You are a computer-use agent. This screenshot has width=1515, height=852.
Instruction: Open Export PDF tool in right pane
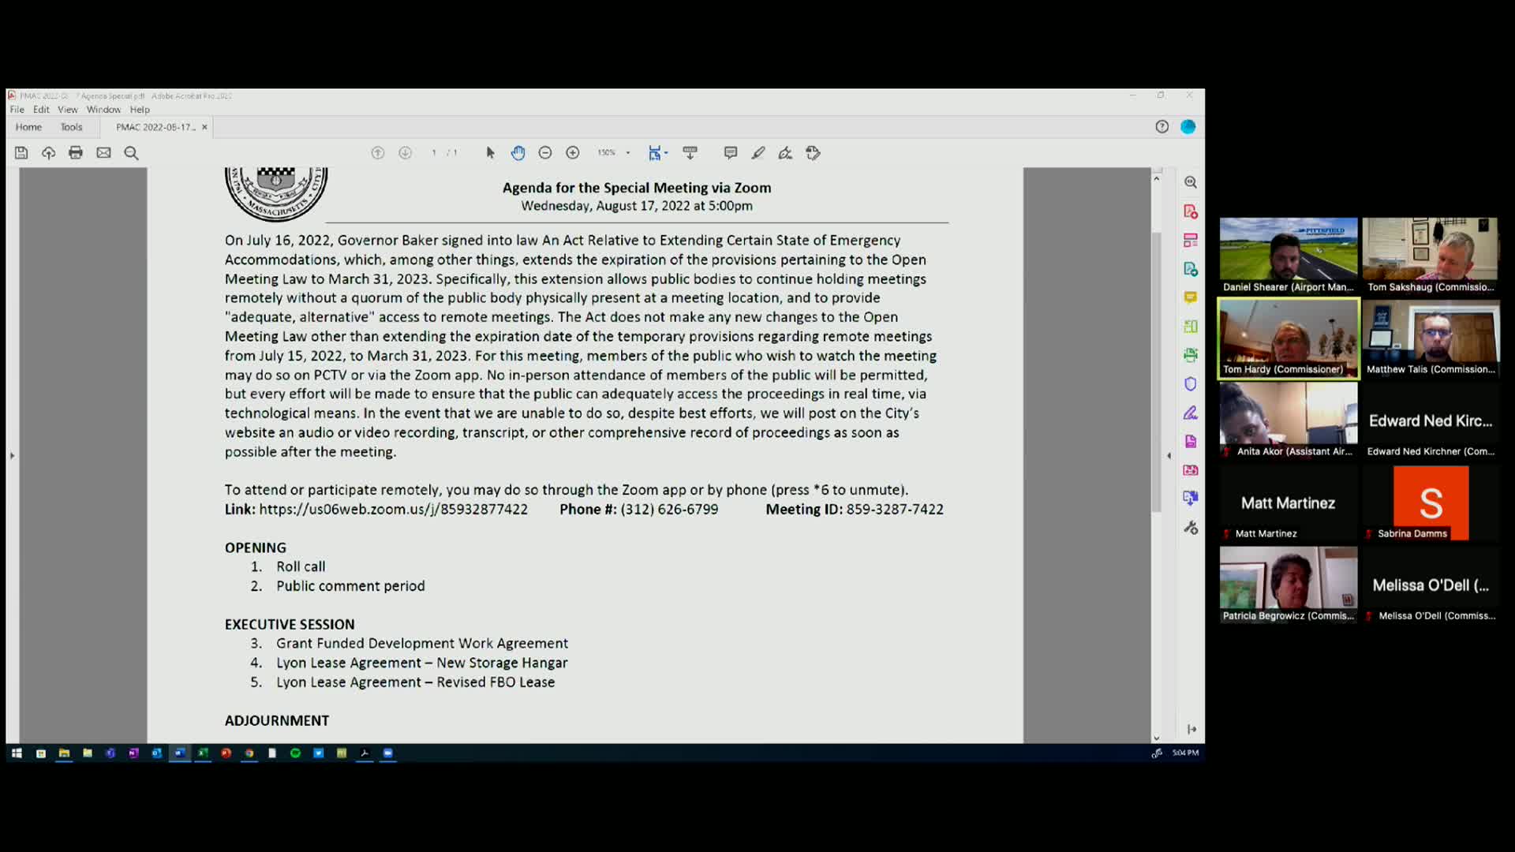coord(1191,269)
